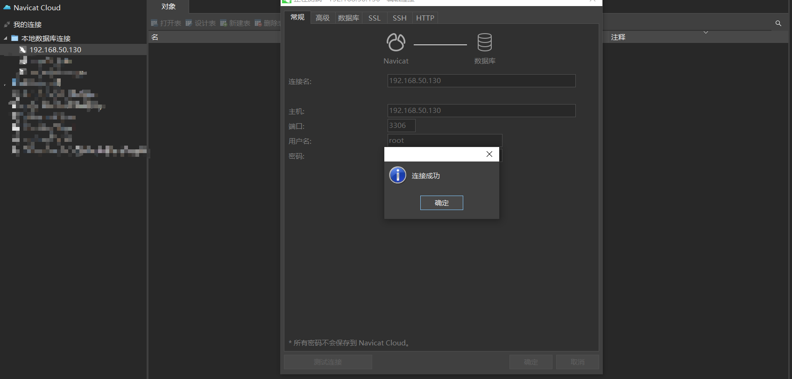The width and height of the screenshot is (792, 379).
Task: Close the 连接成功 message box with X
Action: point(489,154)
